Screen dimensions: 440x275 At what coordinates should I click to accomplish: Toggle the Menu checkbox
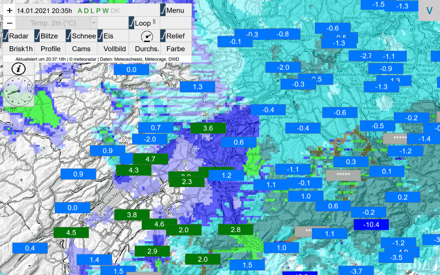tap(163, 11)
